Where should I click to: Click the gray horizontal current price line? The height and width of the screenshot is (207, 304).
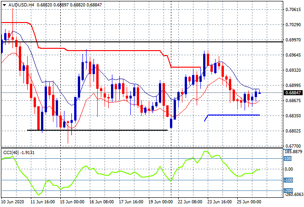[141, 93]
